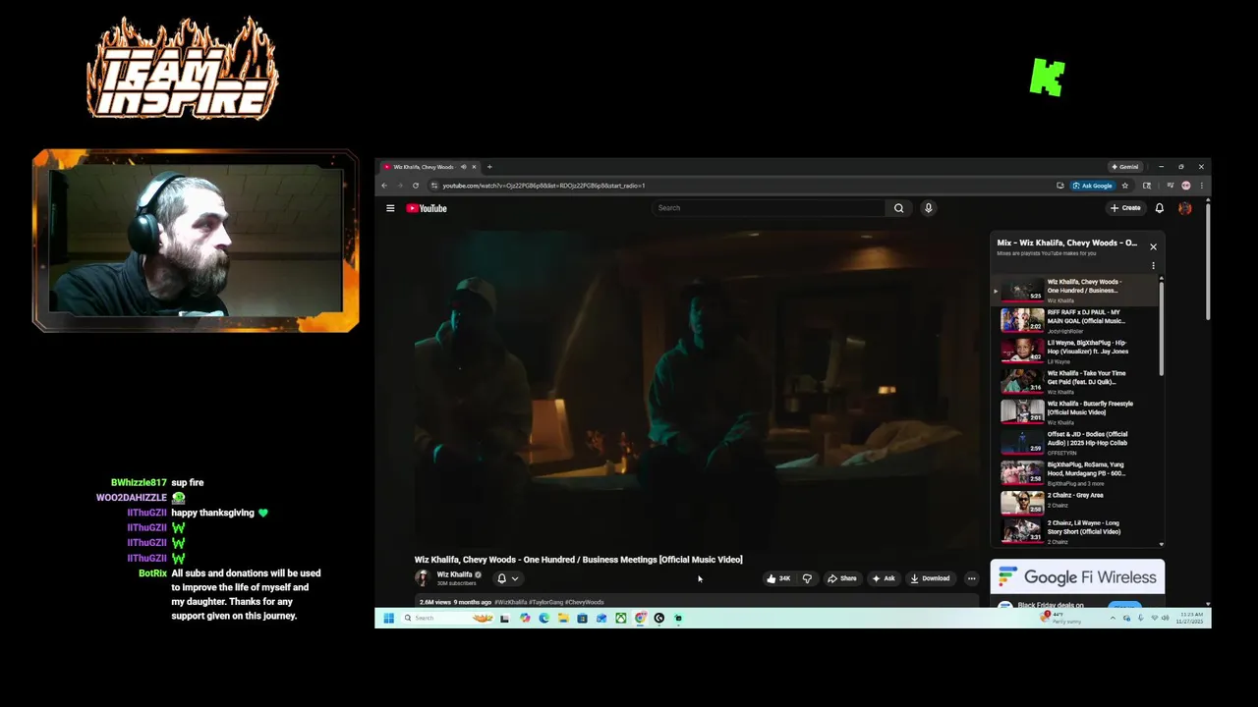Click the Ask Google button
Image resolution: width=1258 pixels, height=707 pixels.
(x=1093, y=186)
